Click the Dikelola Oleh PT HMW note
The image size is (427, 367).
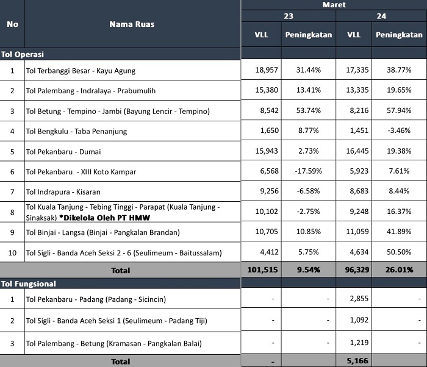tap(104, 218)
